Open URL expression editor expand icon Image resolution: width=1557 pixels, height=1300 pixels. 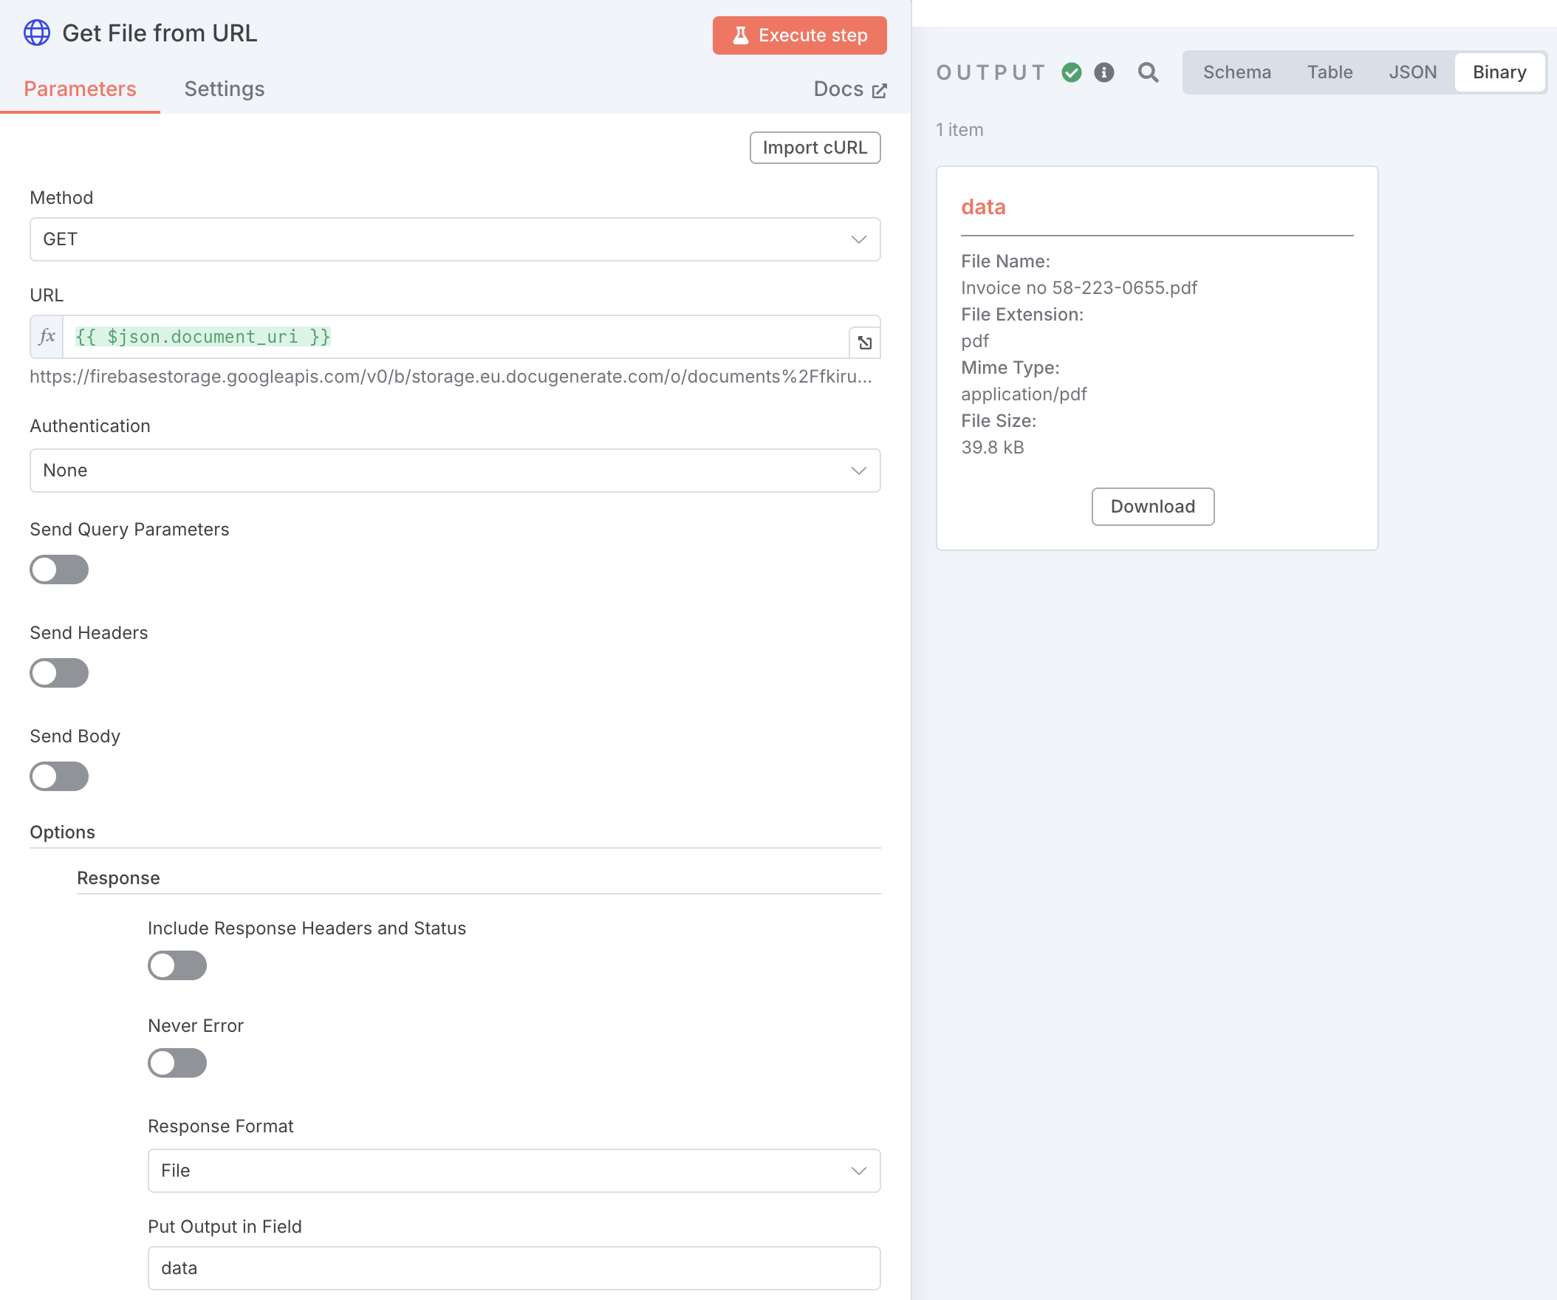[863, 343]
